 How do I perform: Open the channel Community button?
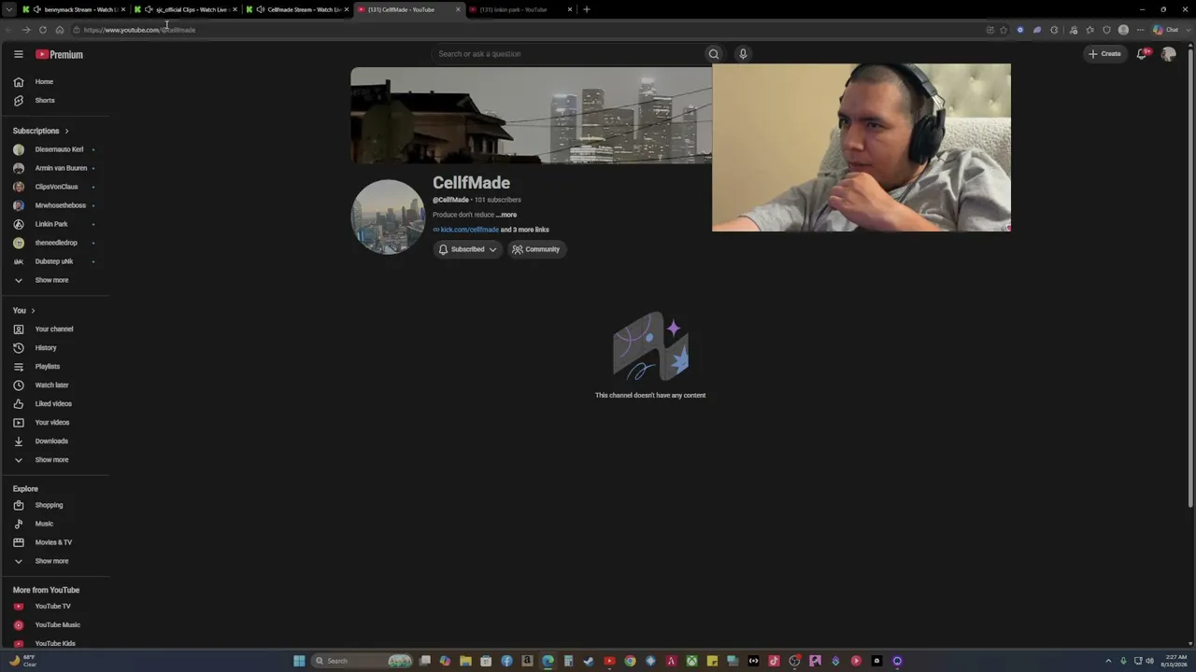tap(536, 249)
